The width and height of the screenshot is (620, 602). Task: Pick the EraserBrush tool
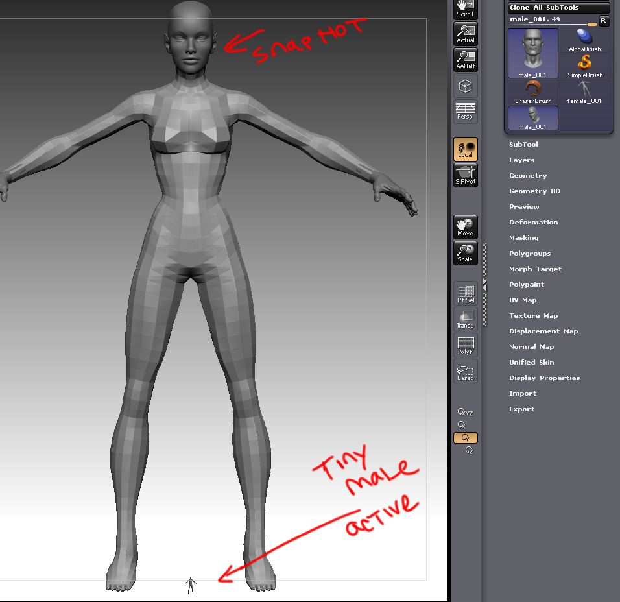533,93
